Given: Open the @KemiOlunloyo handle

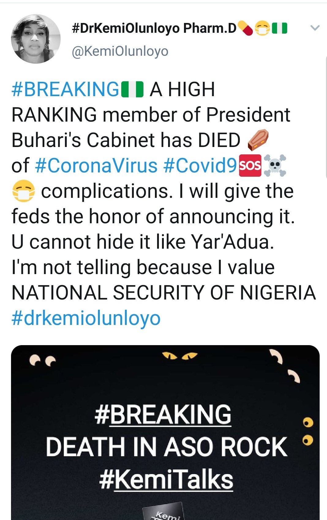Looking at the screenshot, I should (x=120, y=51).
